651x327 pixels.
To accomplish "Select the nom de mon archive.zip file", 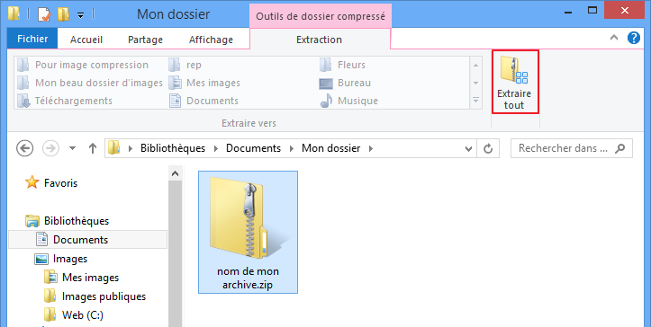I will (248, 232).
